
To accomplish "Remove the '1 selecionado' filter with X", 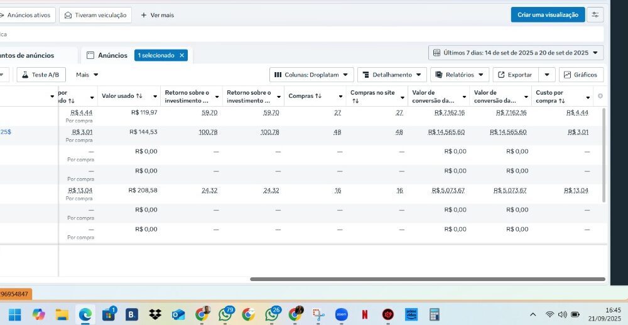I will 182,55.
